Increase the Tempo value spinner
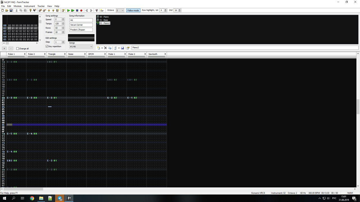Image resolution: width=360 pixels, height=202 pixels. (x=63, y=23)
